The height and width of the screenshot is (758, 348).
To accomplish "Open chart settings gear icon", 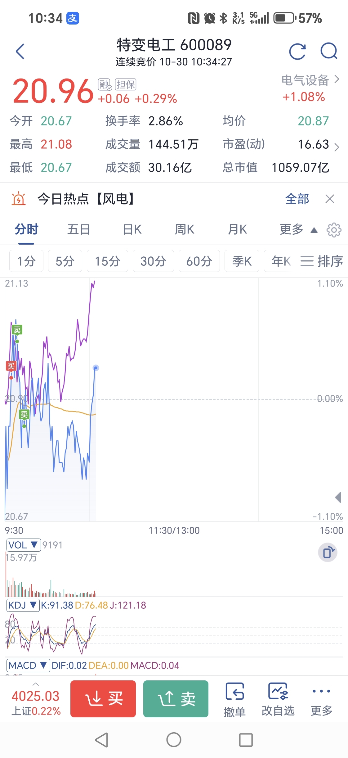I will point(334,230).
